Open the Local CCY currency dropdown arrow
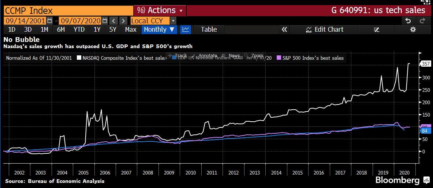 (173, 21)
